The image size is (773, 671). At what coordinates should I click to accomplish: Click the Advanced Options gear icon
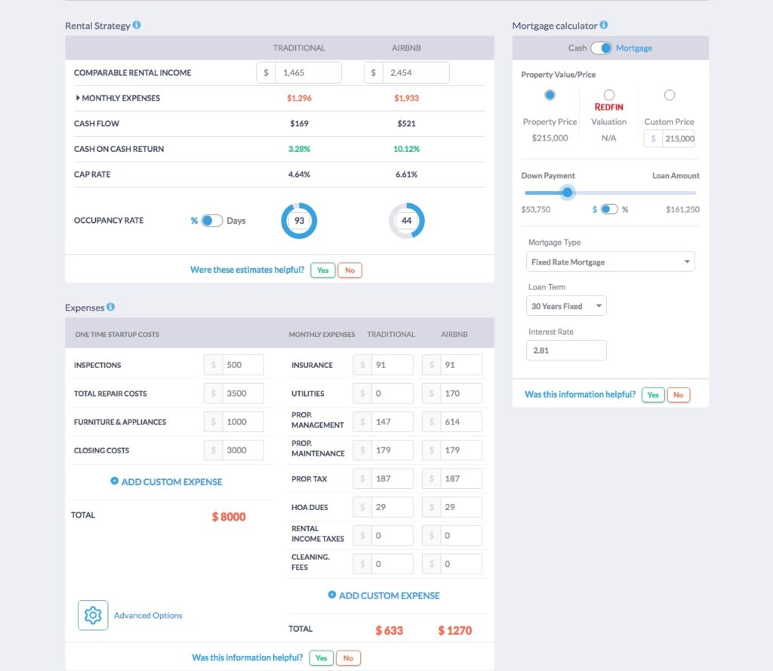92,615
